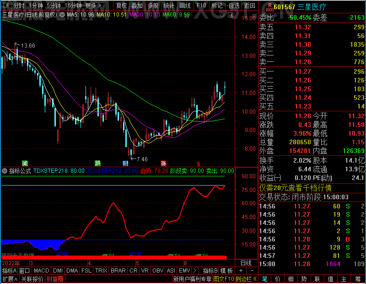Open the 模板 template tab
366x284 pixels.
click(x=226, y=271)
